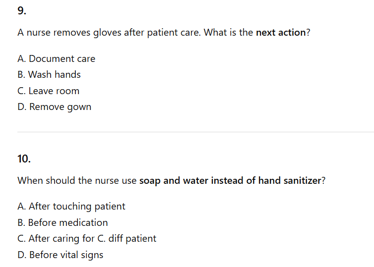
Task: Click the word "When" in question 10
Action: click(30, 180)
